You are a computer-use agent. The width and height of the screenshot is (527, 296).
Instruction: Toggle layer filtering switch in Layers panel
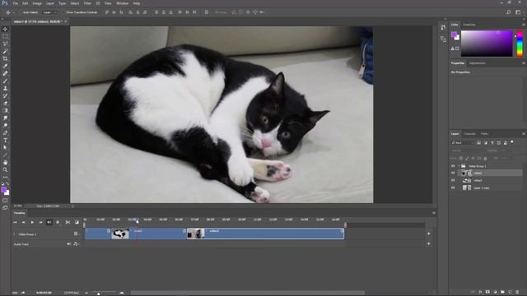pyautogui.click(x=512, y=142)
